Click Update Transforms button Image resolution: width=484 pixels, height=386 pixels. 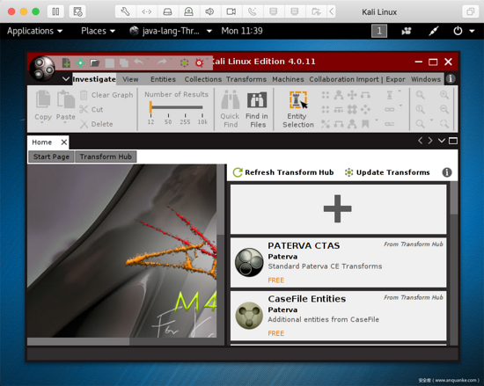point(387,172)
